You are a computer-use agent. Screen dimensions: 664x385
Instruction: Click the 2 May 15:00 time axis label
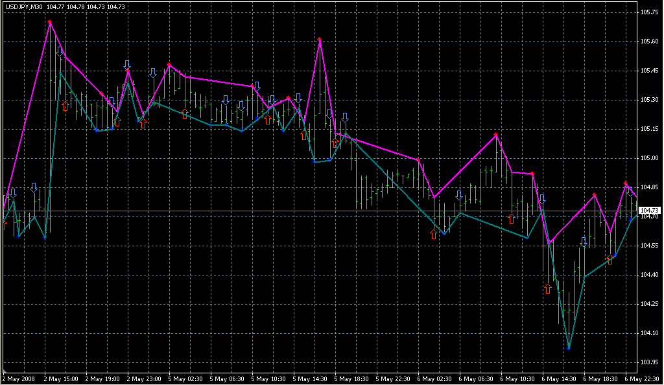(62, 379)
